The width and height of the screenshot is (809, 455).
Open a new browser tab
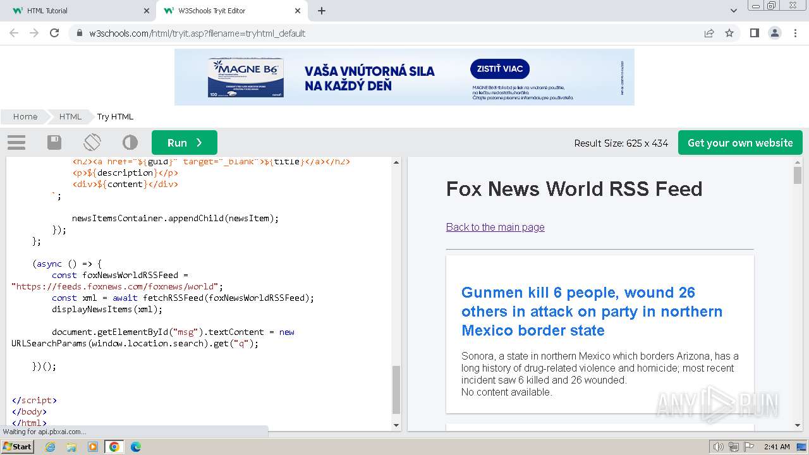coord(322,11)
